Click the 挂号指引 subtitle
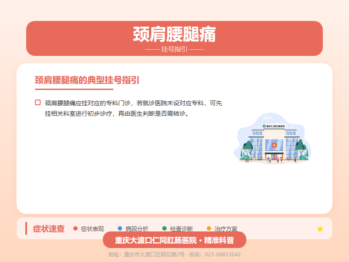This screenshot has width=349, height=262. point(174,49)
